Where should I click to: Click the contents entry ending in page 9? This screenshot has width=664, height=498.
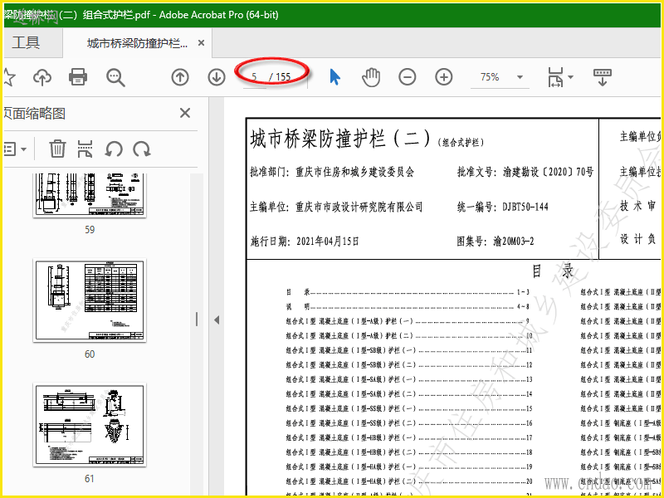(x=408, y=321)
